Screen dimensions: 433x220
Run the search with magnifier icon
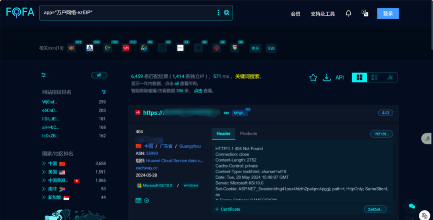pos(227,12)
